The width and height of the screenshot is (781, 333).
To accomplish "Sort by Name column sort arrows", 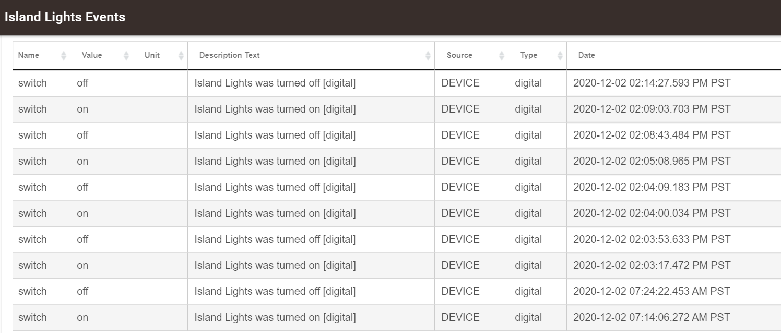I will (64, 55).
